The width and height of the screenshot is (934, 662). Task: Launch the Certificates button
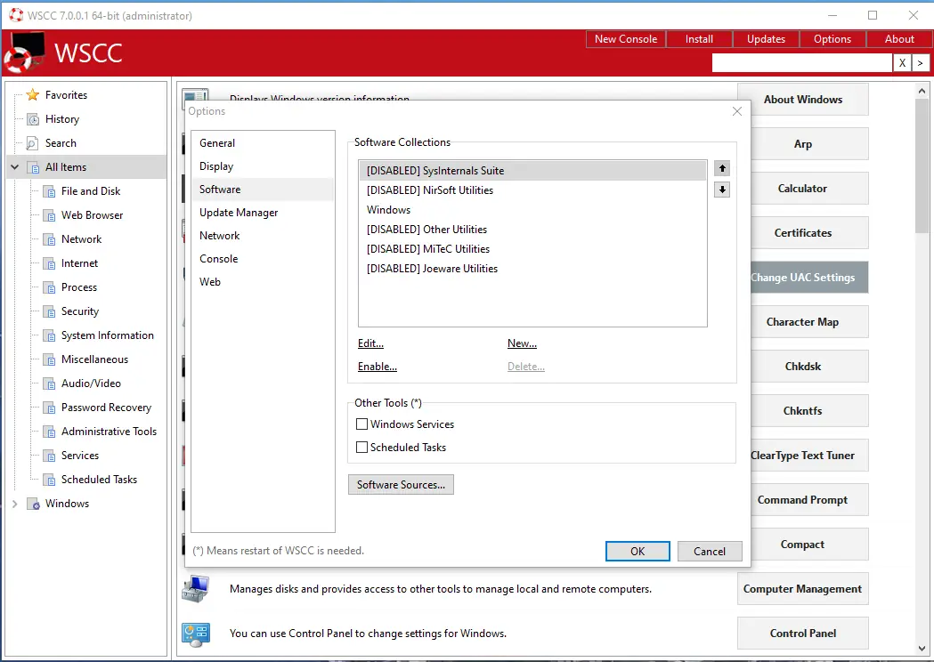coord(802,233)
